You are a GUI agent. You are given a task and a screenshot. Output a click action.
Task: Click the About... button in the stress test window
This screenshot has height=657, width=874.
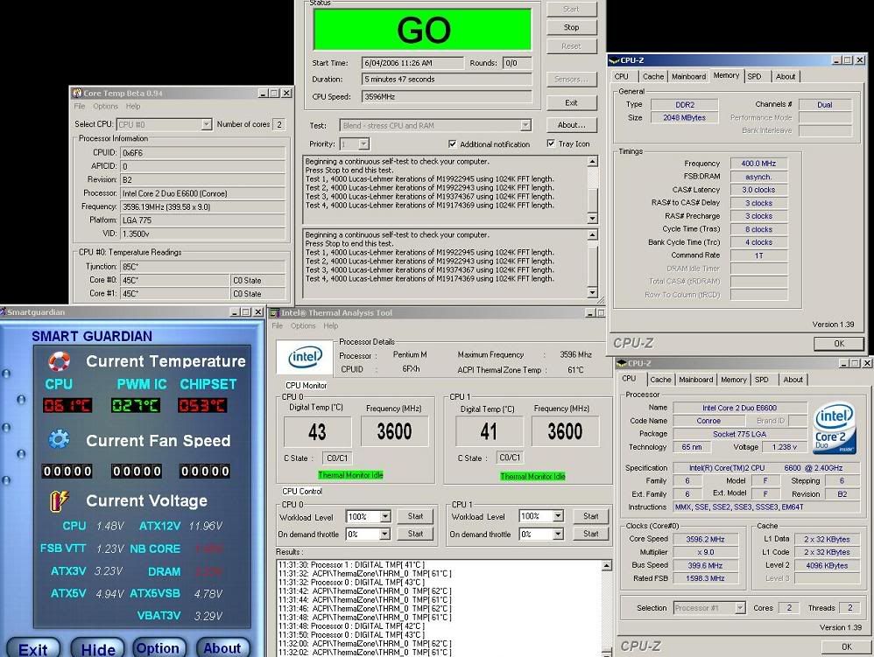[x=571, y=125]
